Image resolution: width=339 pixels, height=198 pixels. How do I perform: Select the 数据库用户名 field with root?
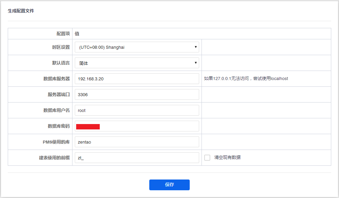[137, 110]
